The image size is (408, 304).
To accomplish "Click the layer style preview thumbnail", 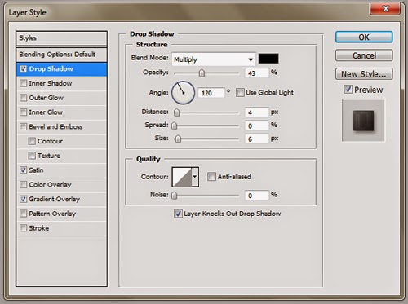I will 363,121.
